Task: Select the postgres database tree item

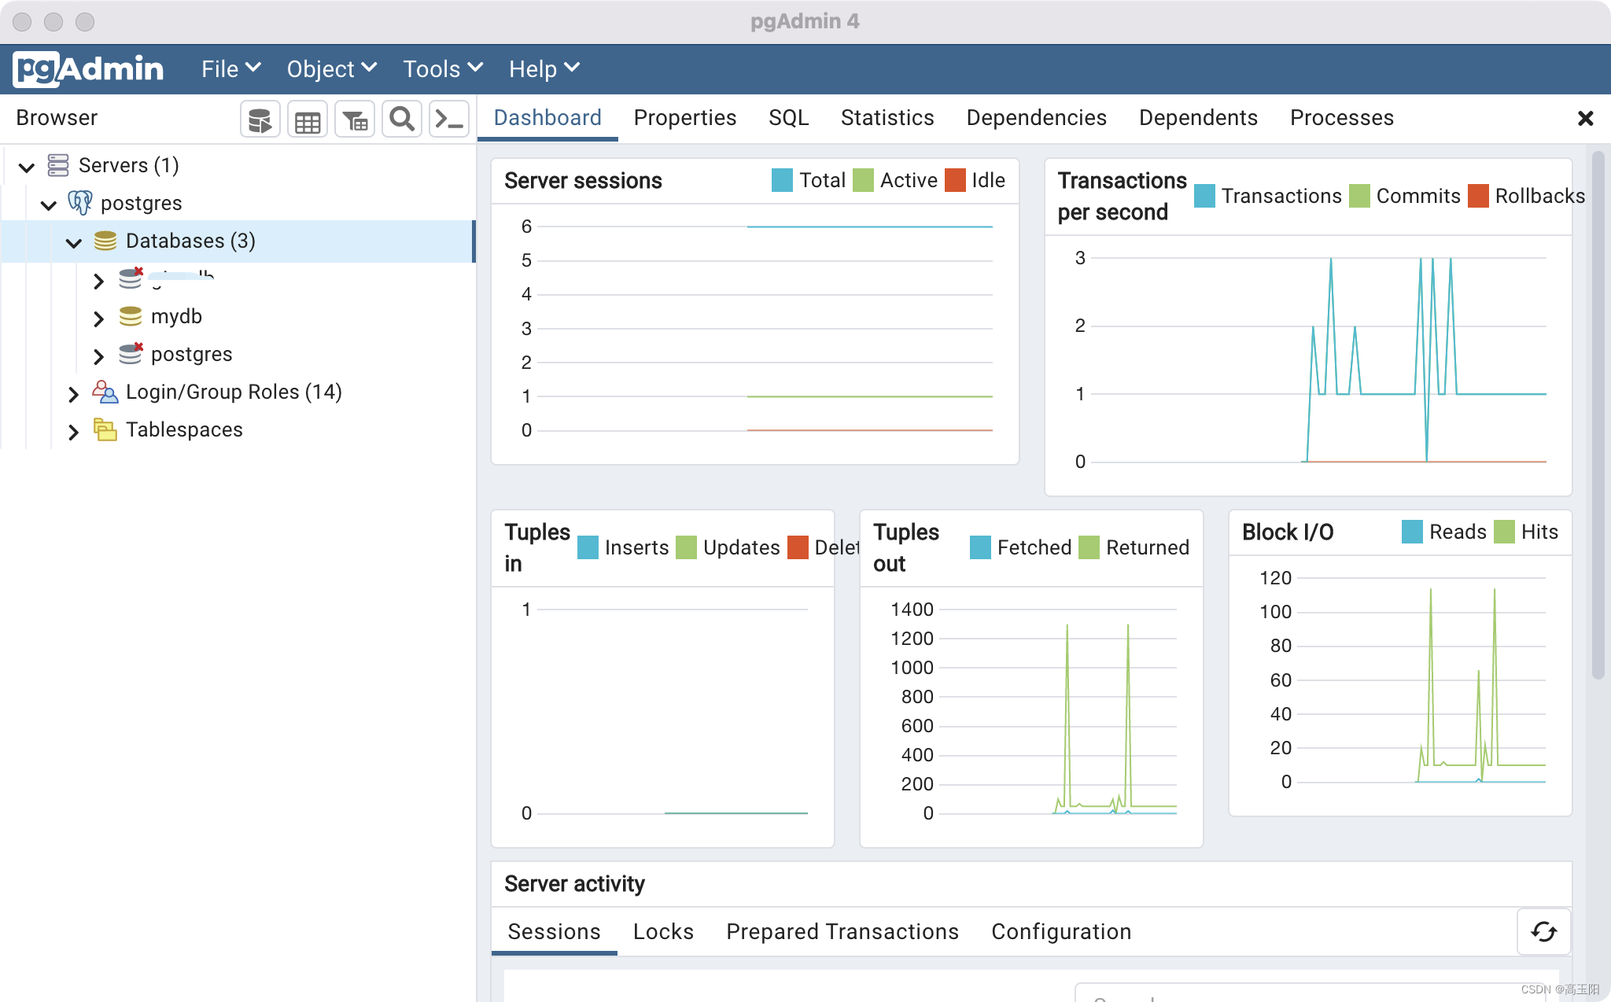Action: (191, 354)
